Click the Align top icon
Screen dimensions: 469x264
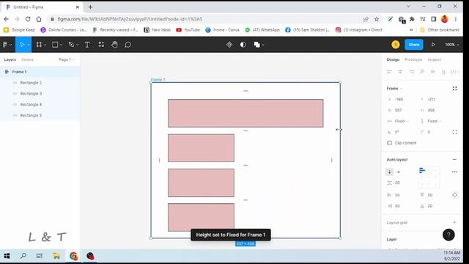422,72
